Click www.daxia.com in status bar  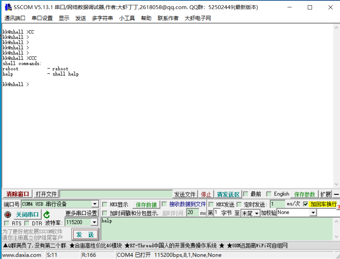click(22, 255)
